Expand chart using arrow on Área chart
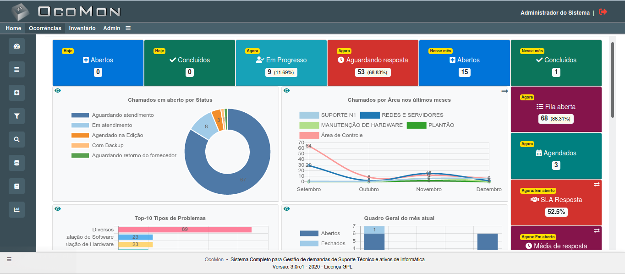Viewport: 625px width, 274px height. point(504,91)
